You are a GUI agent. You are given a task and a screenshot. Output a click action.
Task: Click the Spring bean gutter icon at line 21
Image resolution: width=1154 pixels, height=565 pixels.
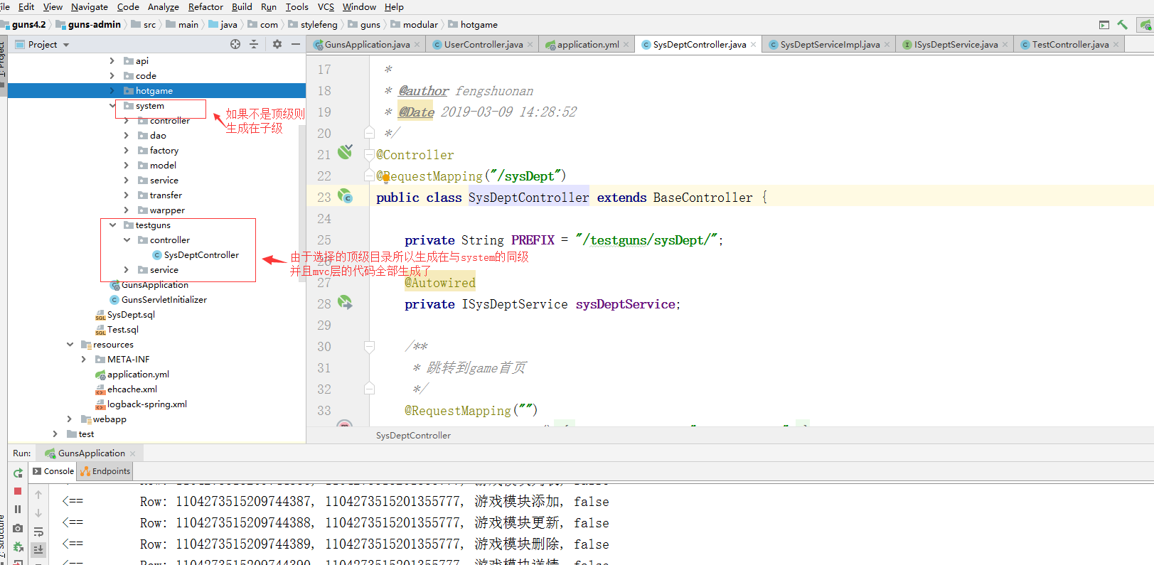[x=345, y=151]
